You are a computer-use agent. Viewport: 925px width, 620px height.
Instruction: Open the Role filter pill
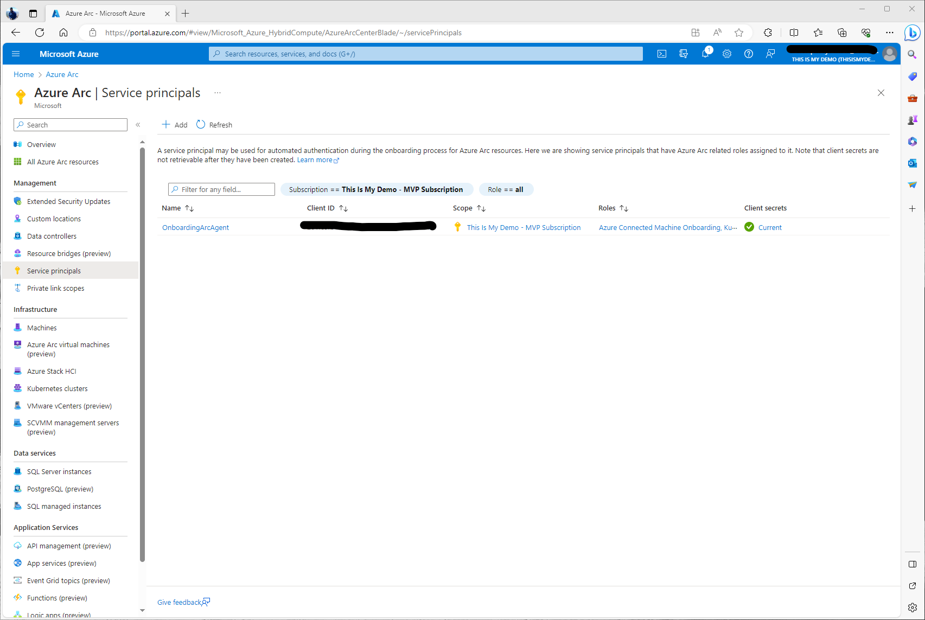(x=506, y=189)
